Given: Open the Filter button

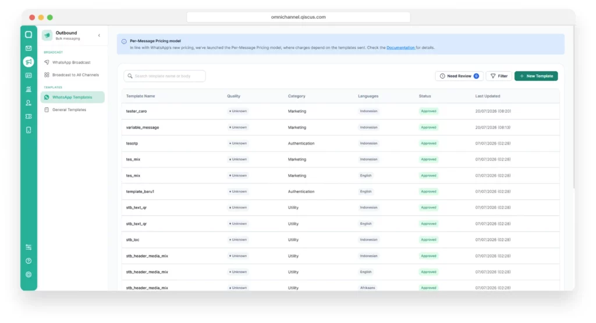Looking at the screenshot, I should 499,76.
